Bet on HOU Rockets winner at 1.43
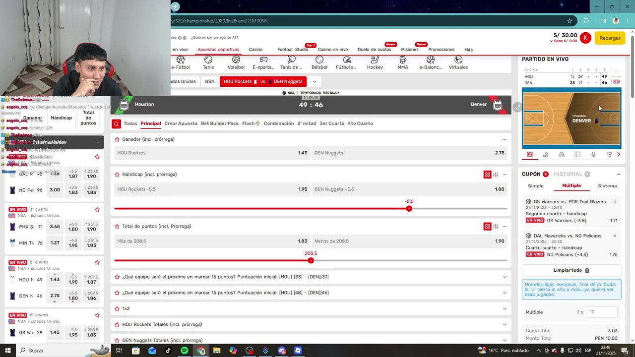 (212, 153)
